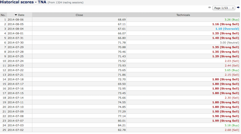Toggle sort arrow next to Date header

16,15
